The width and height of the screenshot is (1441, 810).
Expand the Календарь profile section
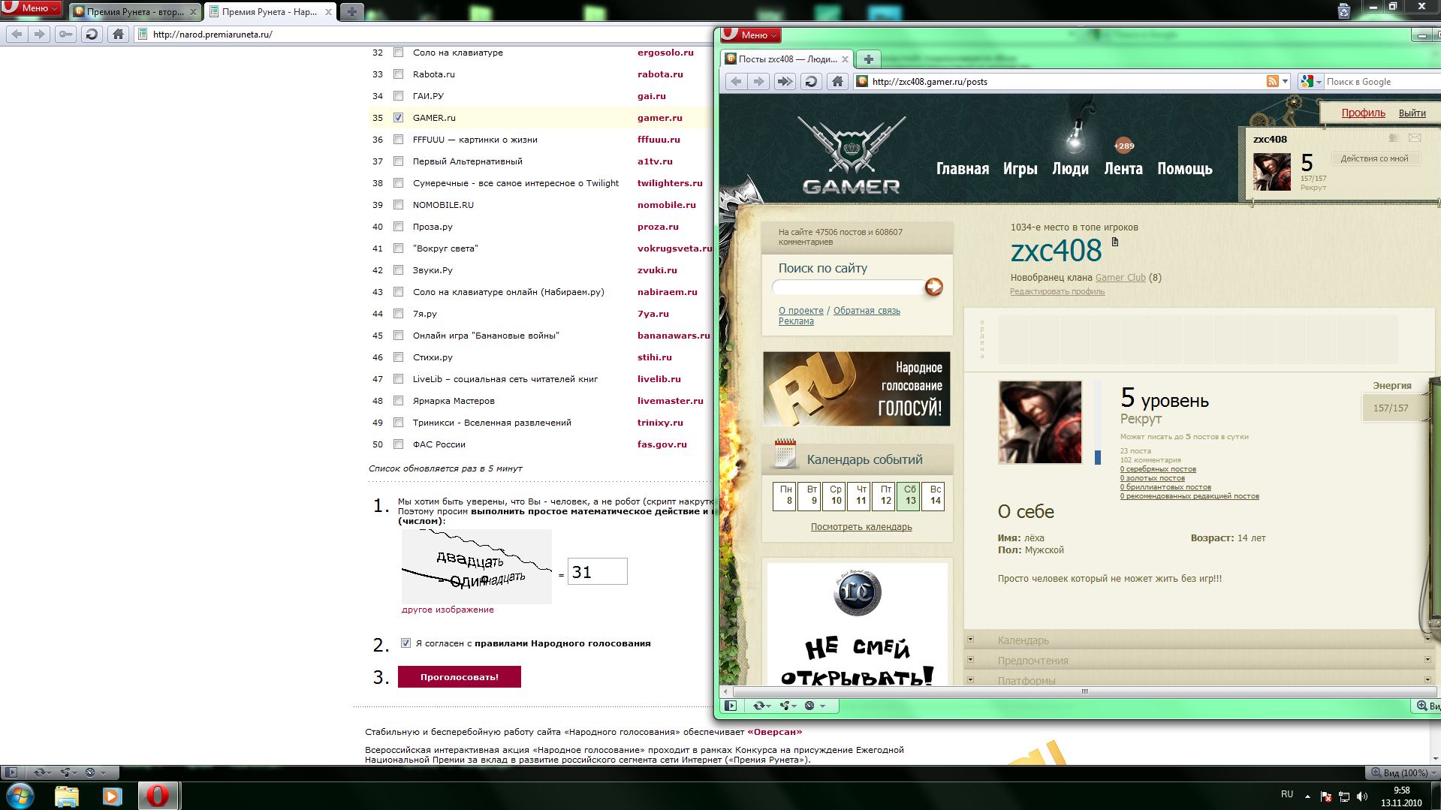(1198, 640)
